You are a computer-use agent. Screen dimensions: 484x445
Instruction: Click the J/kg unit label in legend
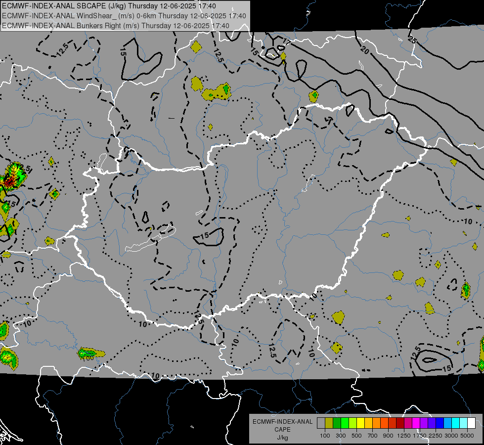pyautogui.click(x=282, y=438)
